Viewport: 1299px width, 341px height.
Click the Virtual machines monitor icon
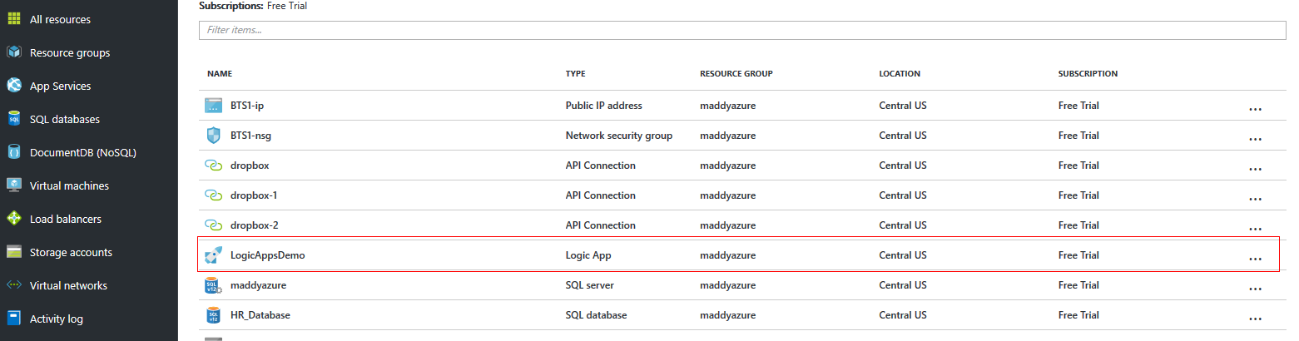14,185
